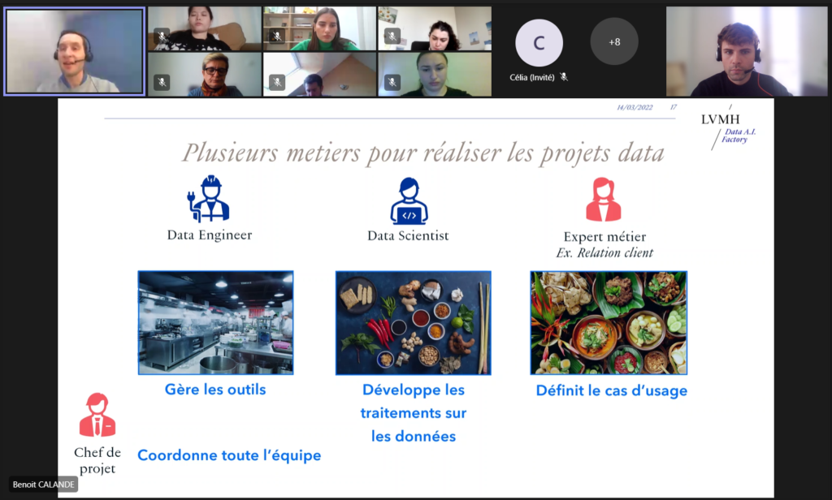Click the Data Scientist laptop icon

point(409,200)
